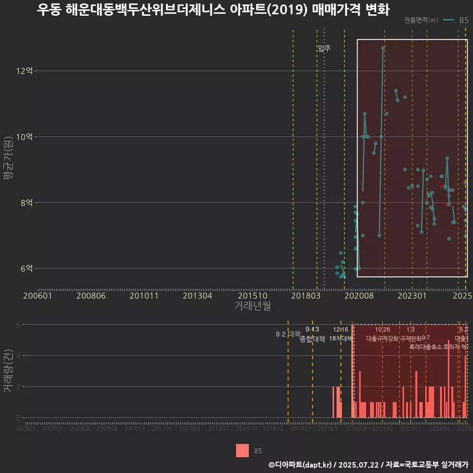The image size is (473, 473).
Task: Click the 8·2 대책 policy label
Action: pyautogui.click(x=288, y=334)
